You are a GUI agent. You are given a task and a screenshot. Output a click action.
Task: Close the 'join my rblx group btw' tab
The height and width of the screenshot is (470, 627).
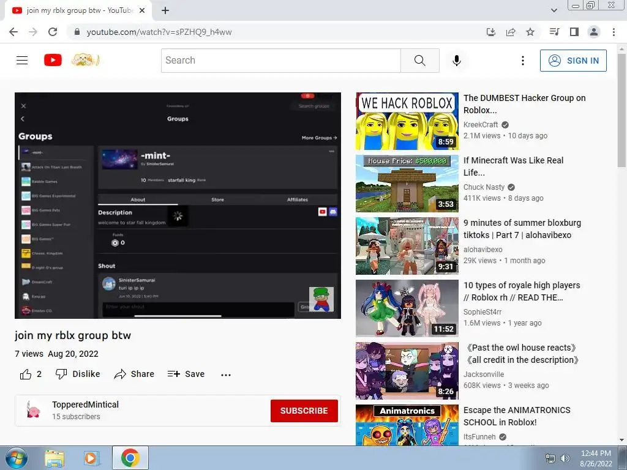pyautogui.click(x=142, y=11)
